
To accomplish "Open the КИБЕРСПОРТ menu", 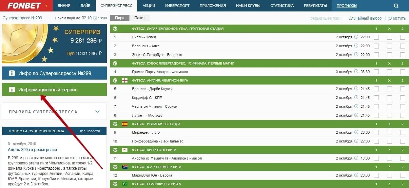I will tap(177, 6).
